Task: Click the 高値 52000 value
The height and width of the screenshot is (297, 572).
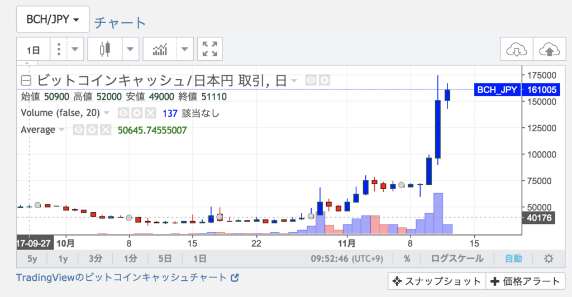Action: pos(109,97)
